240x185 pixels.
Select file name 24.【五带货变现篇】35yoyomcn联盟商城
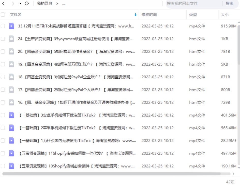(x=75, y=39)
